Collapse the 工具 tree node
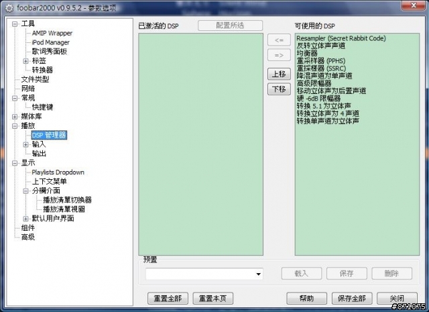This screenshot has width=429, height=312. [x=15, y=24]
